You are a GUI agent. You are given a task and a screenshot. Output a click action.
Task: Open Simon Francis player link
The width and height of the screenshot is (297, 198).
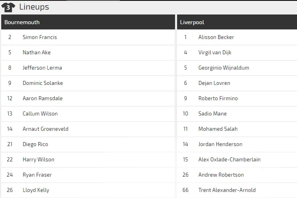point(40,37)
